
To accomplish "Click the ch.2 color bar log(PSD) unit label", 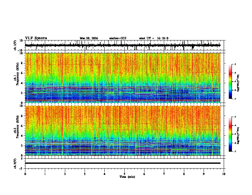I will click(x=238, y=135).
